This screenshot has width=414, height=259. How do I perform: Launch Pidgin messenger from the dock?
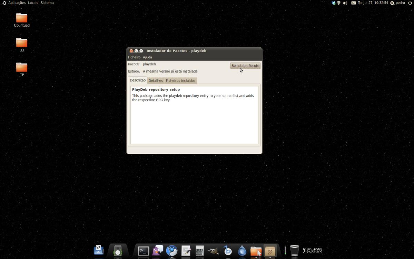158,251
